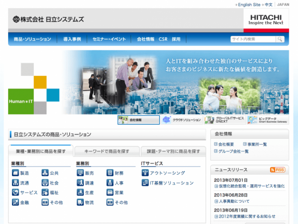The image size is (298, 224).
Task: Go to the 中文 site link
Action: tap(269, 5)
